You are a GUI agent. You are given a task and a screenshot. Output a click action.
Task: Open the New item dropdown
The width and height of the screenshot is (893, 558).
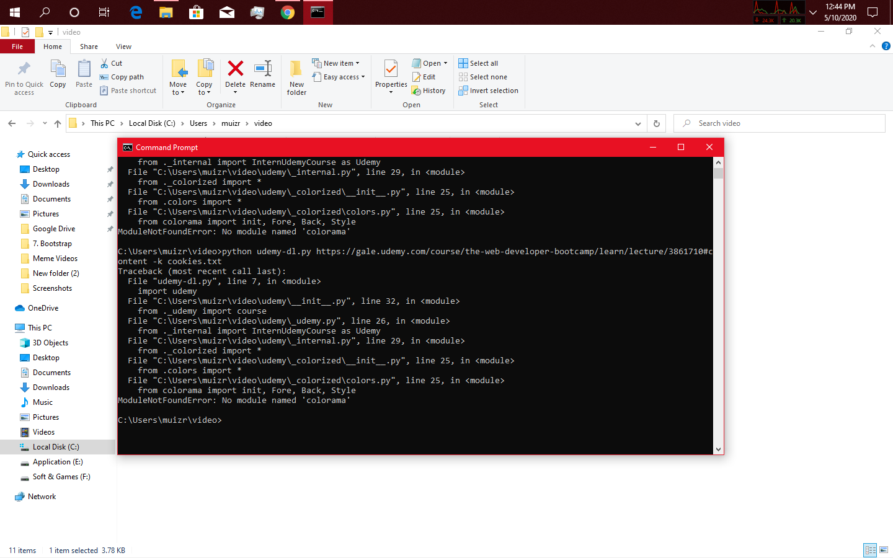(336, 63)
